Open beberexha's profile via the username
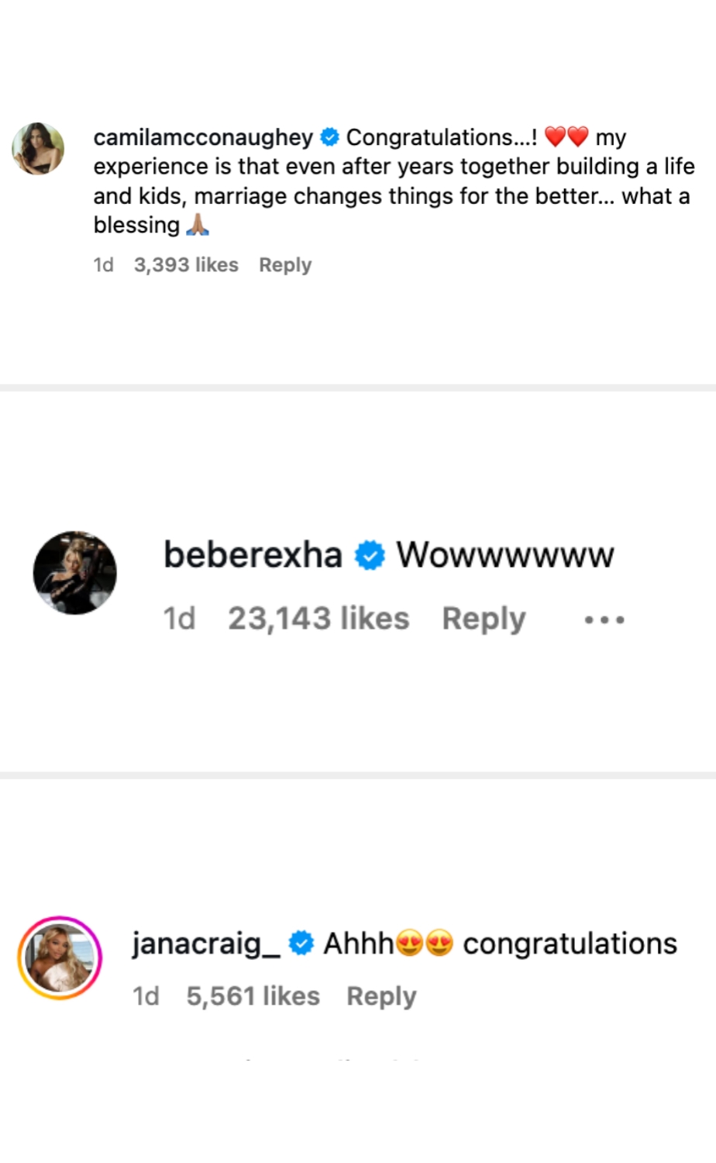This screenshot has height=1163, width=716. click(x=253, y=554)
